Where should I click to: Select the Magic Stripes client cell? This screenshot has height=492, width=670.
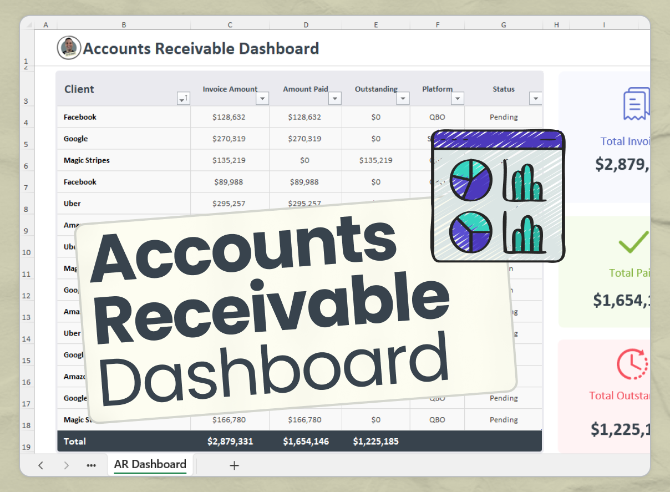(86, 160)
